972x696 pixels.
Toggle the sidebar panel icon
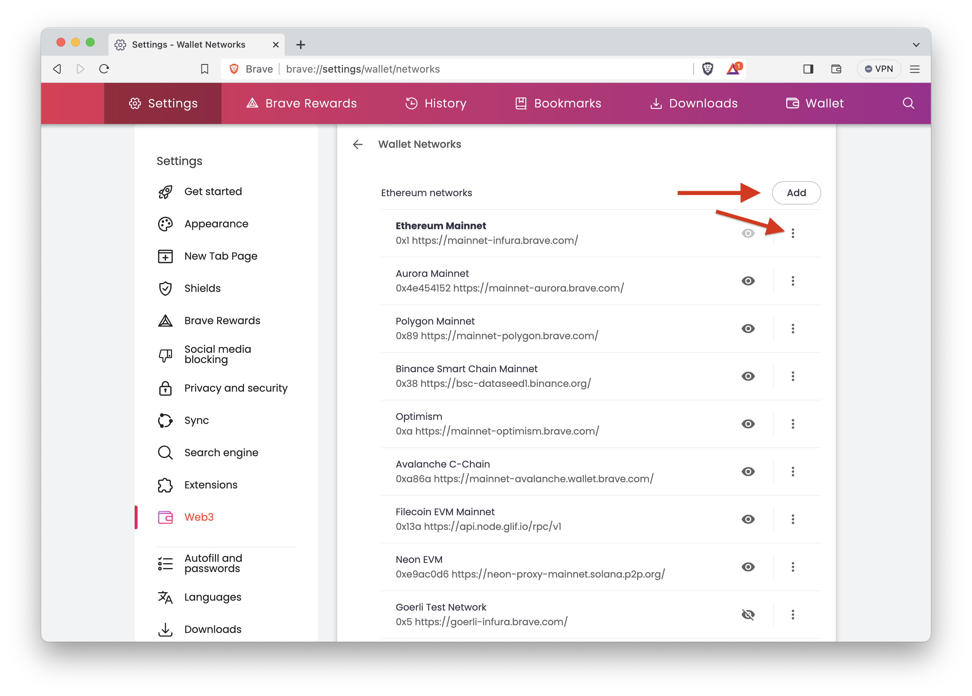808,69
